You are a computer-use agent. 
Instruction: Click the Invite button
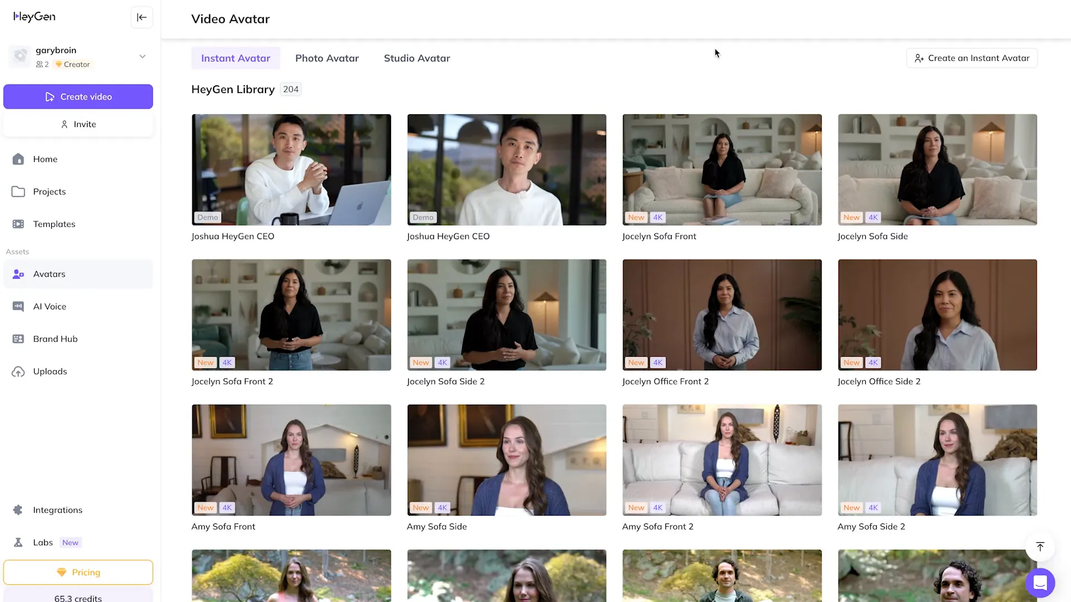pos(78,124)
